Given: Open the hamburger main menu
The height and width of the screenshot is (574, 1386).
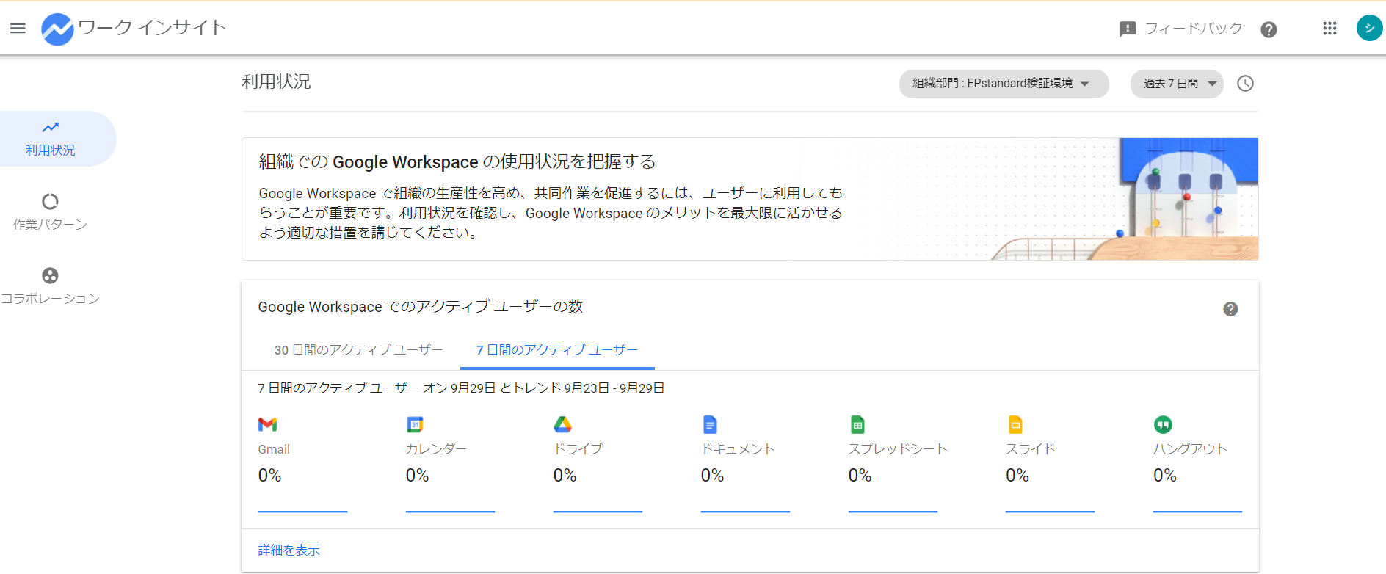Looking at the screenshot, I should [x=18, y=29].
